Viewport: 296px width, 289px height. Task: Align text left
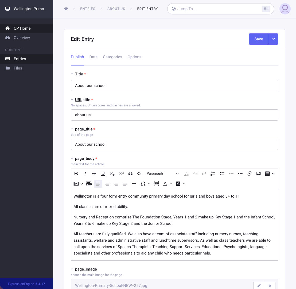click(98, 184)
